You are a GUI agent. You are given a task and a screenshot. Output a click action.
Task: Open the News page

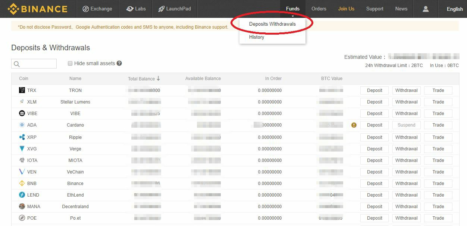pos(401,9)
